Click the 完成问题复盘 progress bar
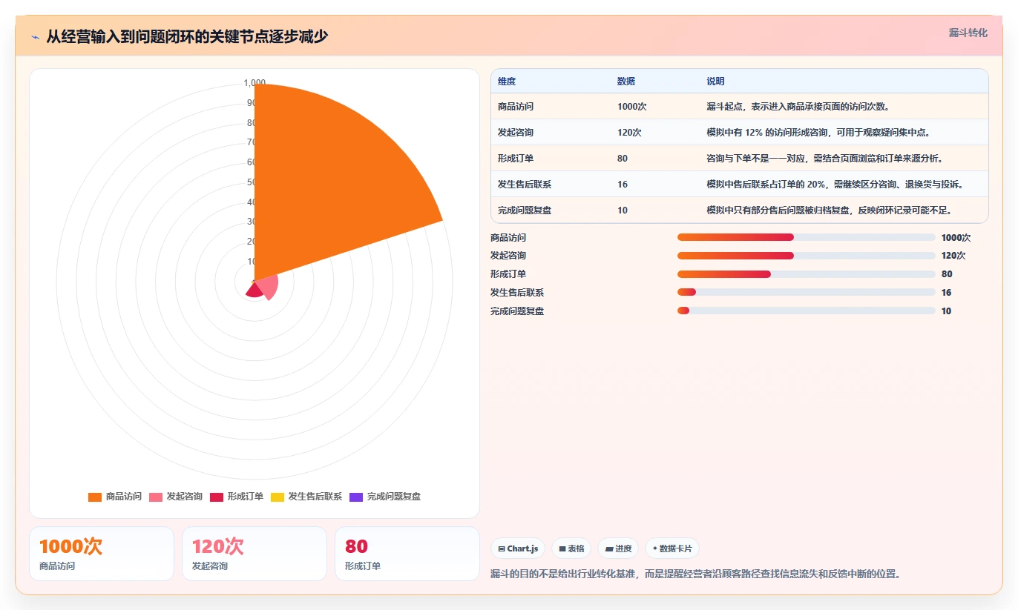The height and width of the screenshot is (610, 1018). [x=806, y=311]
